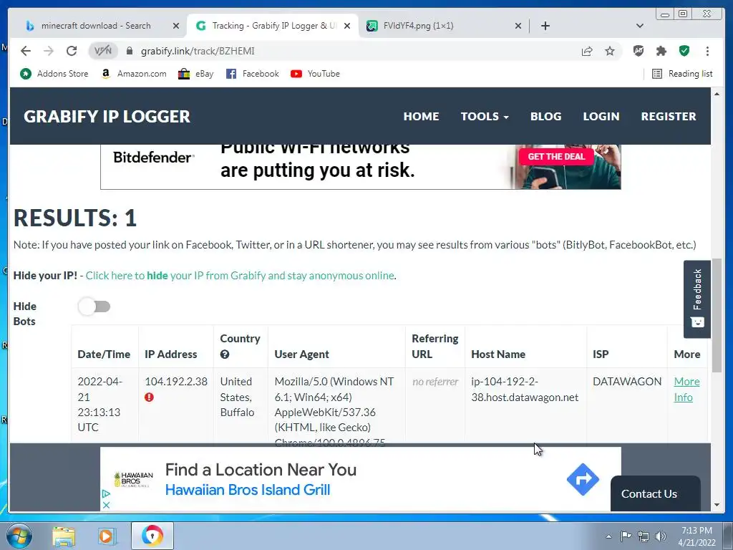Click the browser icon in taskbar

pyautogui.click(x=152, y=536)
